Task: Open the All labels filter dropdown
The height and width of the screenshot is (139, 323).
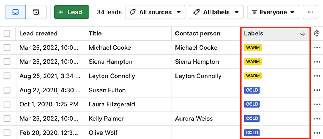Action: pos(216,12)
